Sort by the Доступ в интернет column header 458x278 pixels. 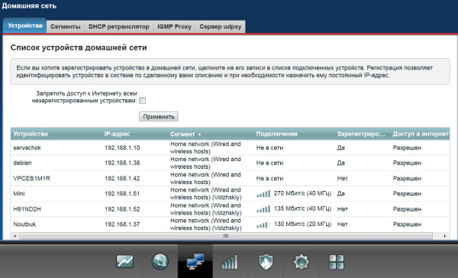click(421, 134)
